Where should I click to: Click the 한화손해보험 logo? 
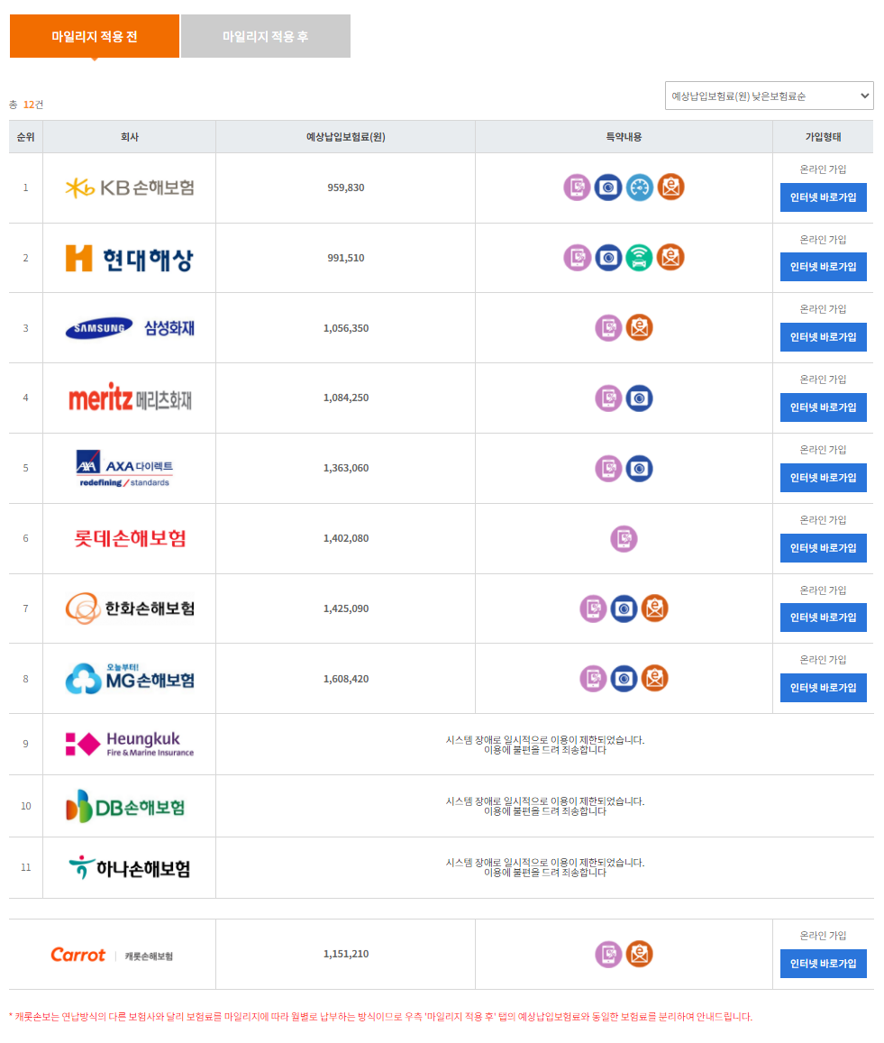(x=130, y=608)
